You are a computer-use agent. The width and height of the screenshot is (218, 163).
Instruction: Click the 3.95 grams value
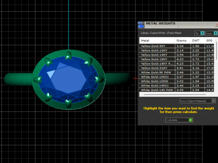[180, 90]
